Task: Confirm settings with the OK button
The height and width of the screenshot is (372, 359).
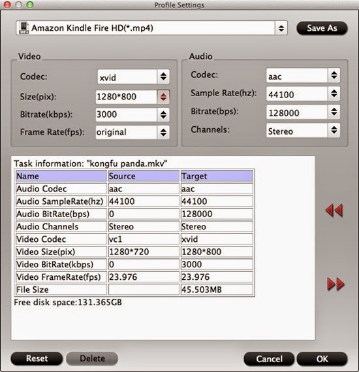Action: pos(322,359)
